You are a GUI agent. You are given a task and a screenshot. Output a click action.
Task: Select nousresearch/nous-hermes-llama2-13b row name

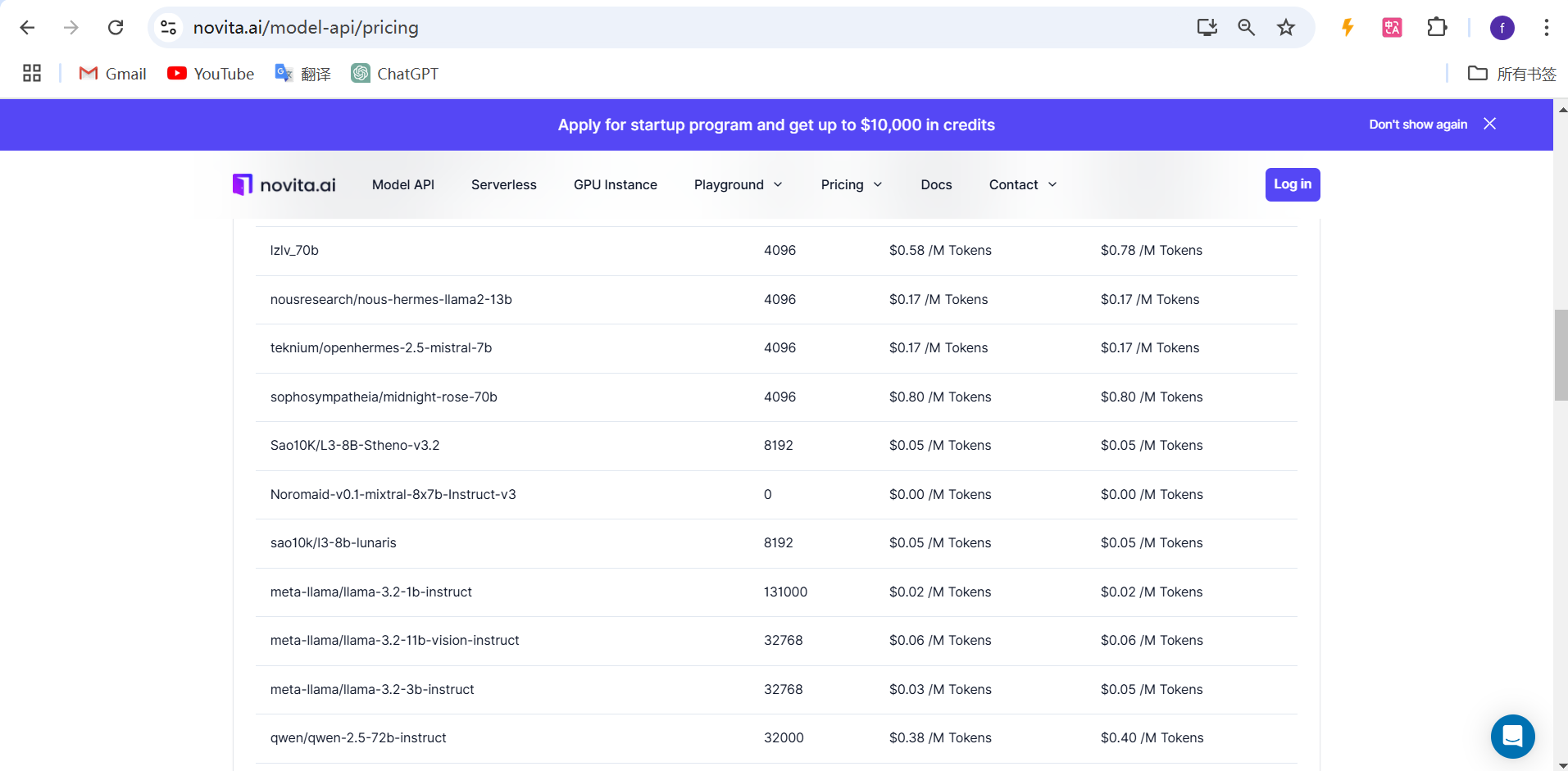pyautogui.click(x=391, y=300)
